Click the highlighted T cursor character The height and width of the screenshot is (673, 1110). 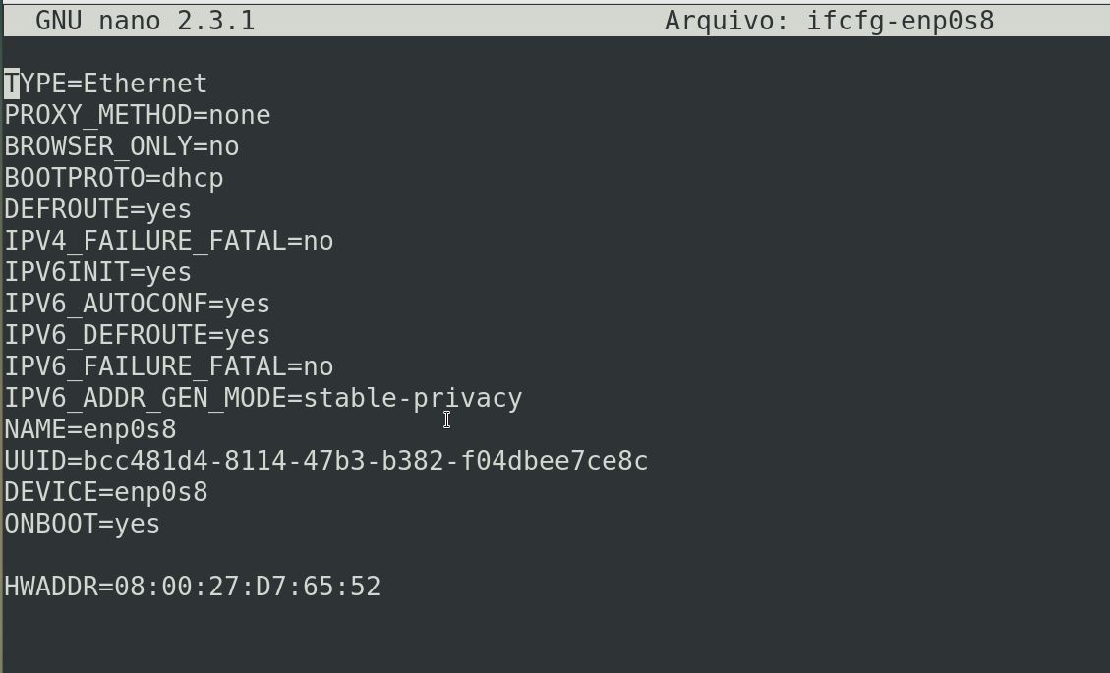tap(12, 84)
